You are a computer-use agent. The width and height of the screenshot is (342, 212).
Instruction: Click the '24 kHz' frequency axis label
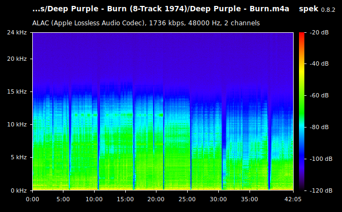click(17, 32)
